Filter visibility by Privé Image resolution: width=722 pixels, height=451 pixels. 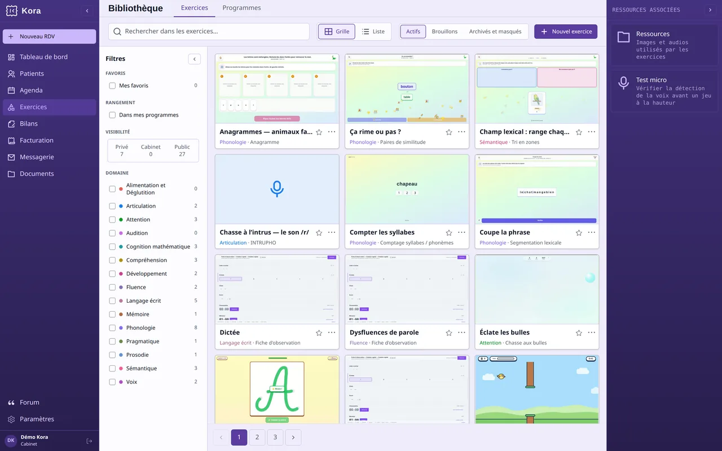pyautogui.click(x=122, y=151)
